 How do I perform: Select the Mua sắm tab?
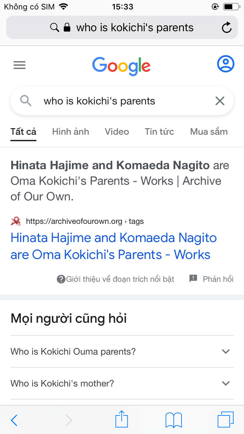pyautogui.click(x=209, y=132)
